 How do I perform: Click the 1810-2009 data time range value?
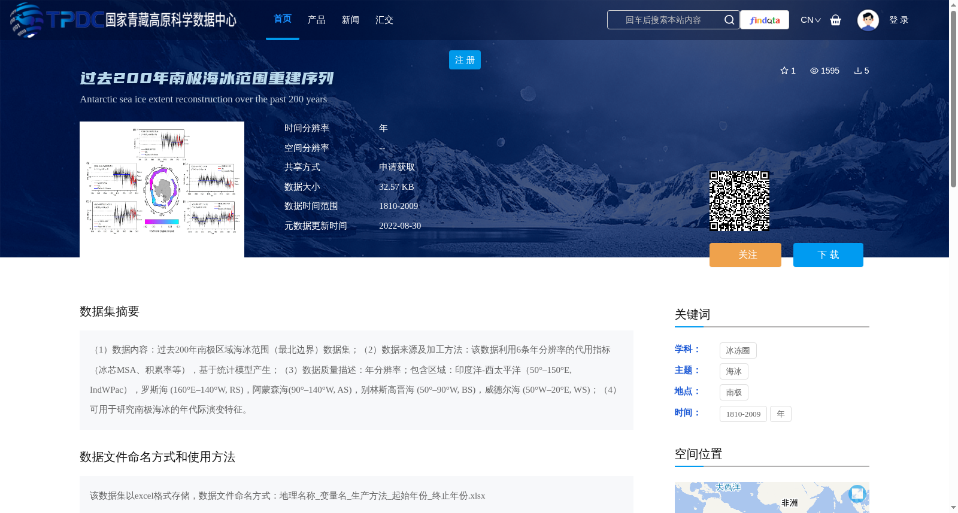tap(398, 206)
